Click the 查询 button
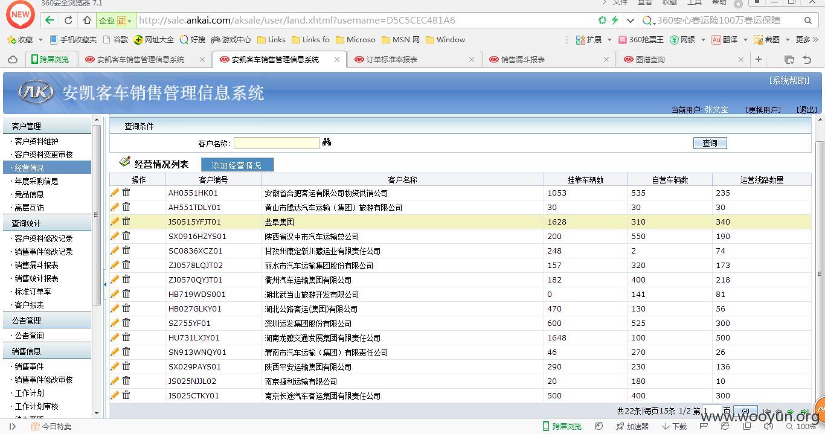Screen dimensions: 825x434 [710, 143]
